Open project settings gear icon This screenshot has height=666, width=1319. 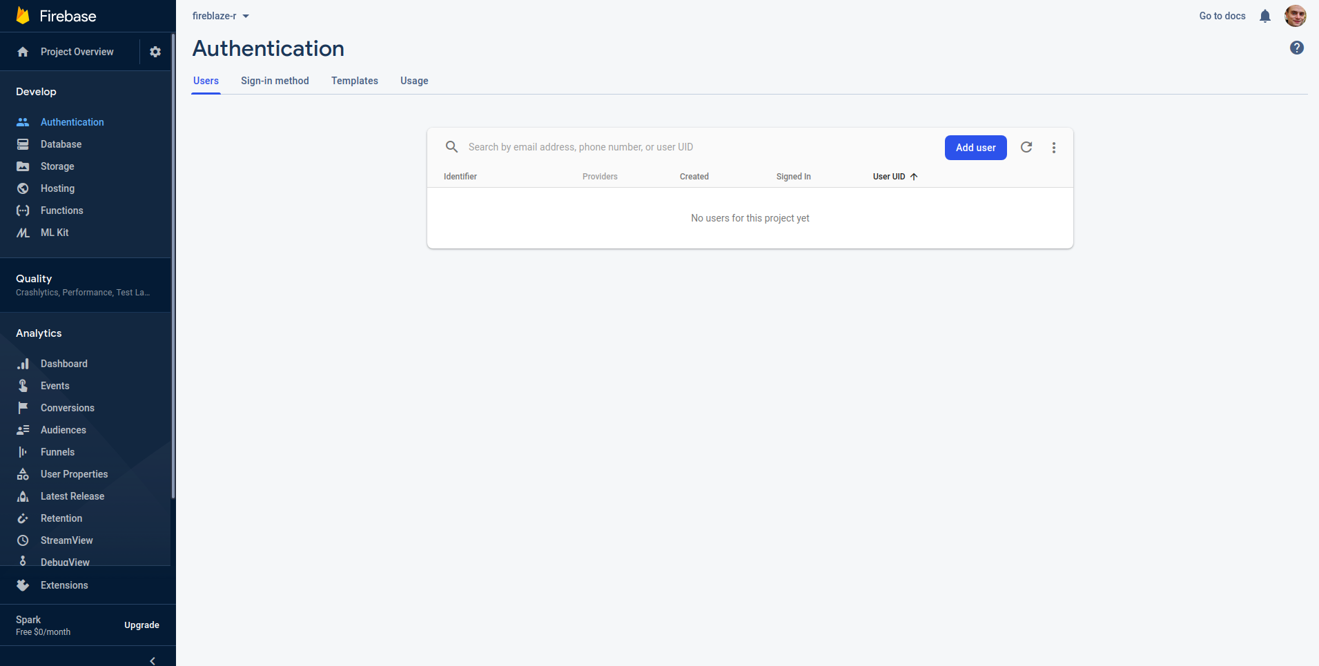155,52
